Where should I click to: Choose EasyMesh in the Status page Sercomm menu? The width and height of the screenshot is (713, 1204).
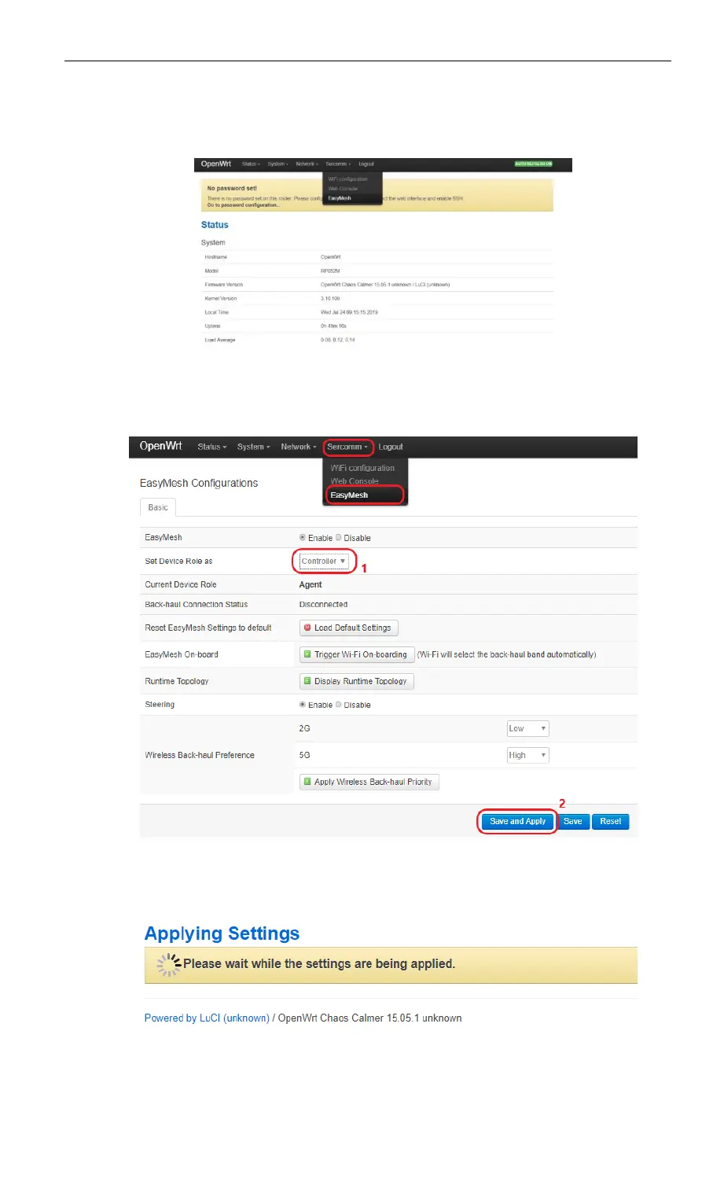point(340,198)
